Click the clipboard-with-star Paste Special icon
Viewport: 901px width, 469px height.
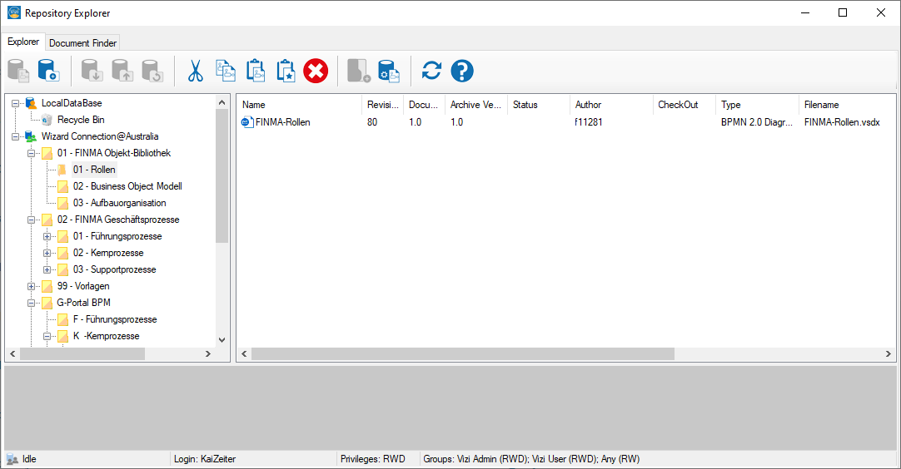pos(286,71)
